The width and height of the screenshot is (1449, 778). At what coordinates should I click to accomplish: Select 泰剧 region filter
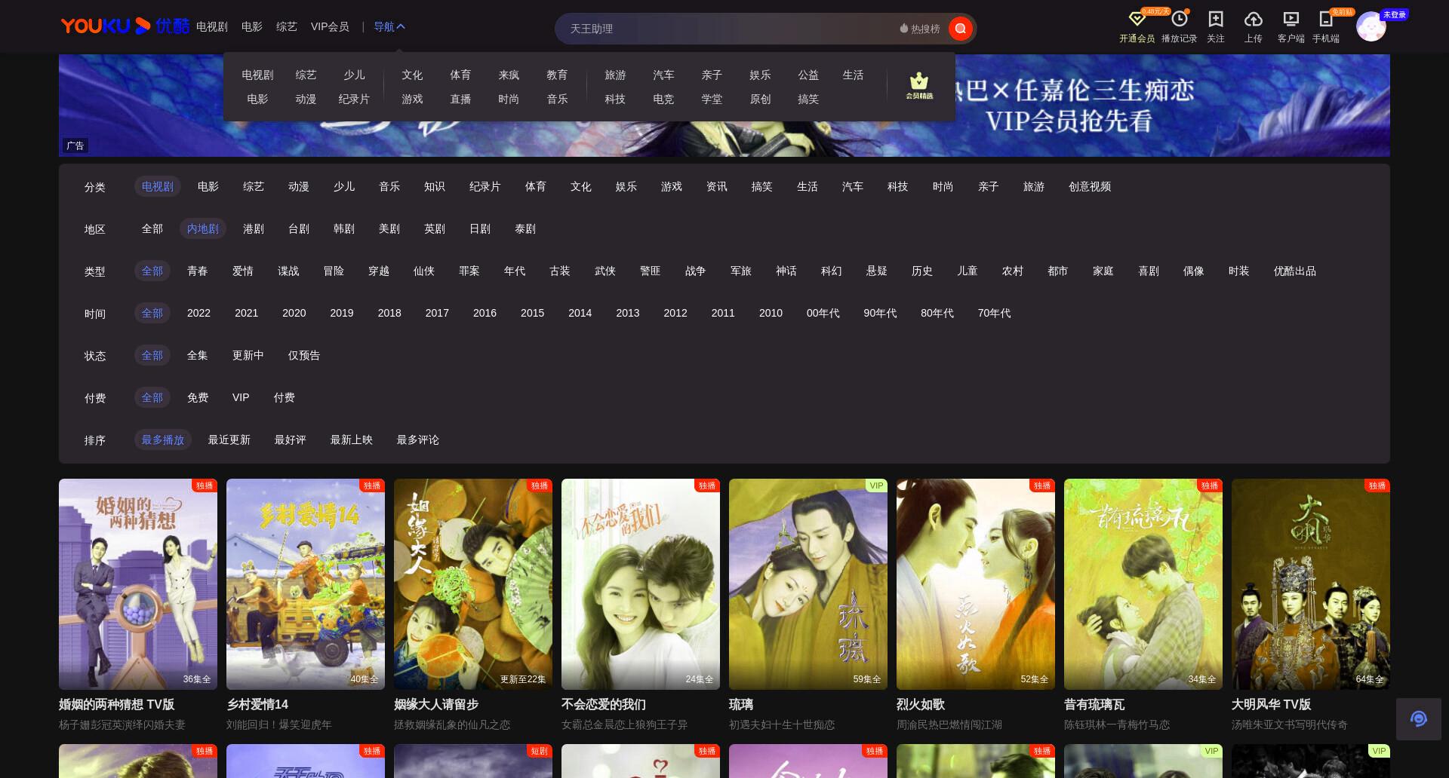coord(525,228)
